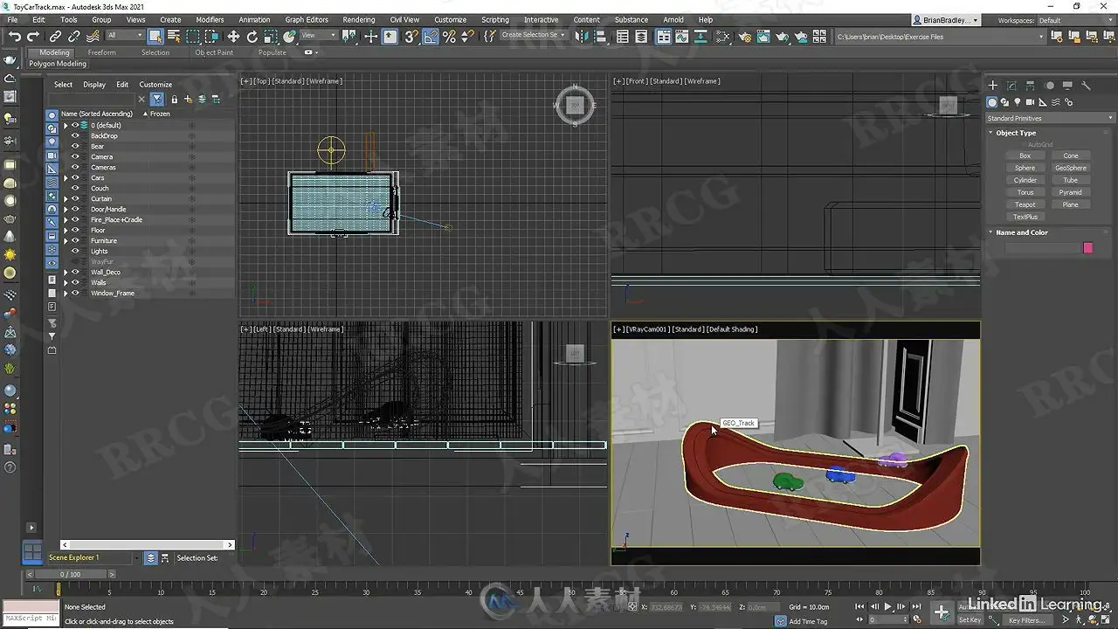Viewport: 1118px width, 629px height.
Task: Collapse the Object Type rollout
Action: 1016,133
